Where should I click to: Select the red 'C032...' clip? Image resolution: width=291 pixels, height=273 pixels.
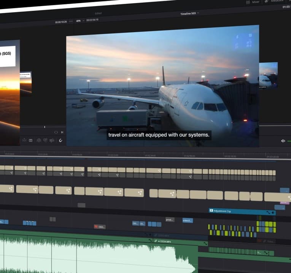(x=100, y=227)
